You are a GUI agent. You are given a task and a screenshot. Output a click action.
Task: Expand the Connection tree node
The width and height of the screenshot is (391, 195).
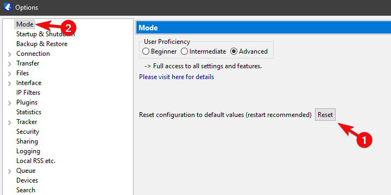(9, 54)
